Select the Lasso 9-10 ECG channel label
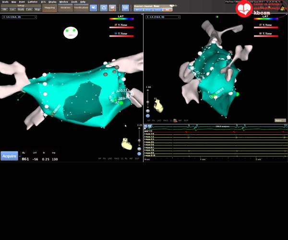This screenshot has width=288, height=240. tap(150, 156)
